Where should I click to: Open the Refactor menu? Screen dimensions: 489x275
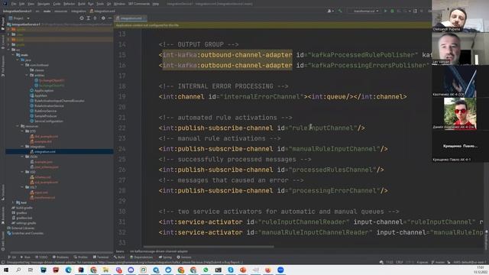tap(70, 4)
